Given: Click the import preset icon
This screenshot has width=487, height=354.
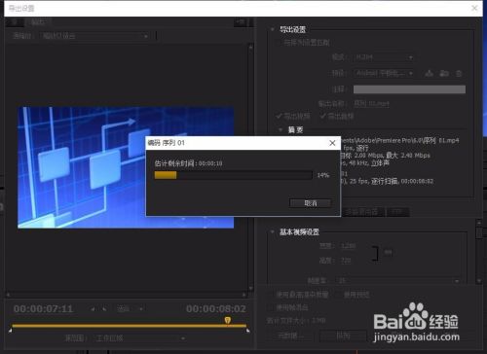Looking at the screenshot, I should click(444, 74).
